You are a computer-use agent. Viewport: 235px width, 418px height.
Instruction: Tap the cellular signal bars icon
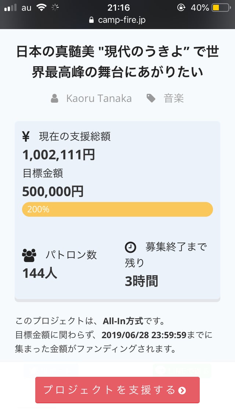[x=11, y=8]
